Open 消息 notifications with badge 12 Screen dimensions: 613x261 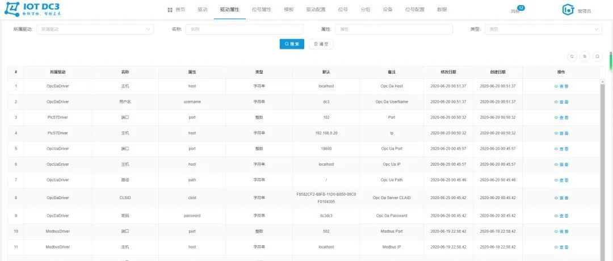click(x=517, y=10)
